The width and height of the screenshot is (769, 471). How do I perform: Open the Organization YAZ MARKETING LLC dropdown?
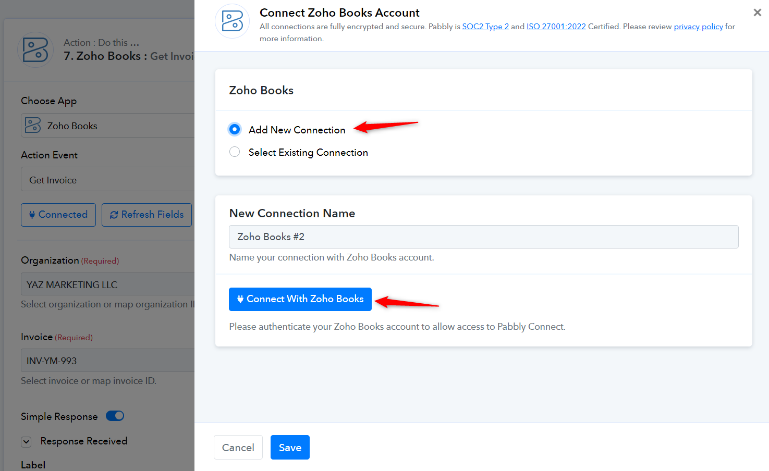107,284
